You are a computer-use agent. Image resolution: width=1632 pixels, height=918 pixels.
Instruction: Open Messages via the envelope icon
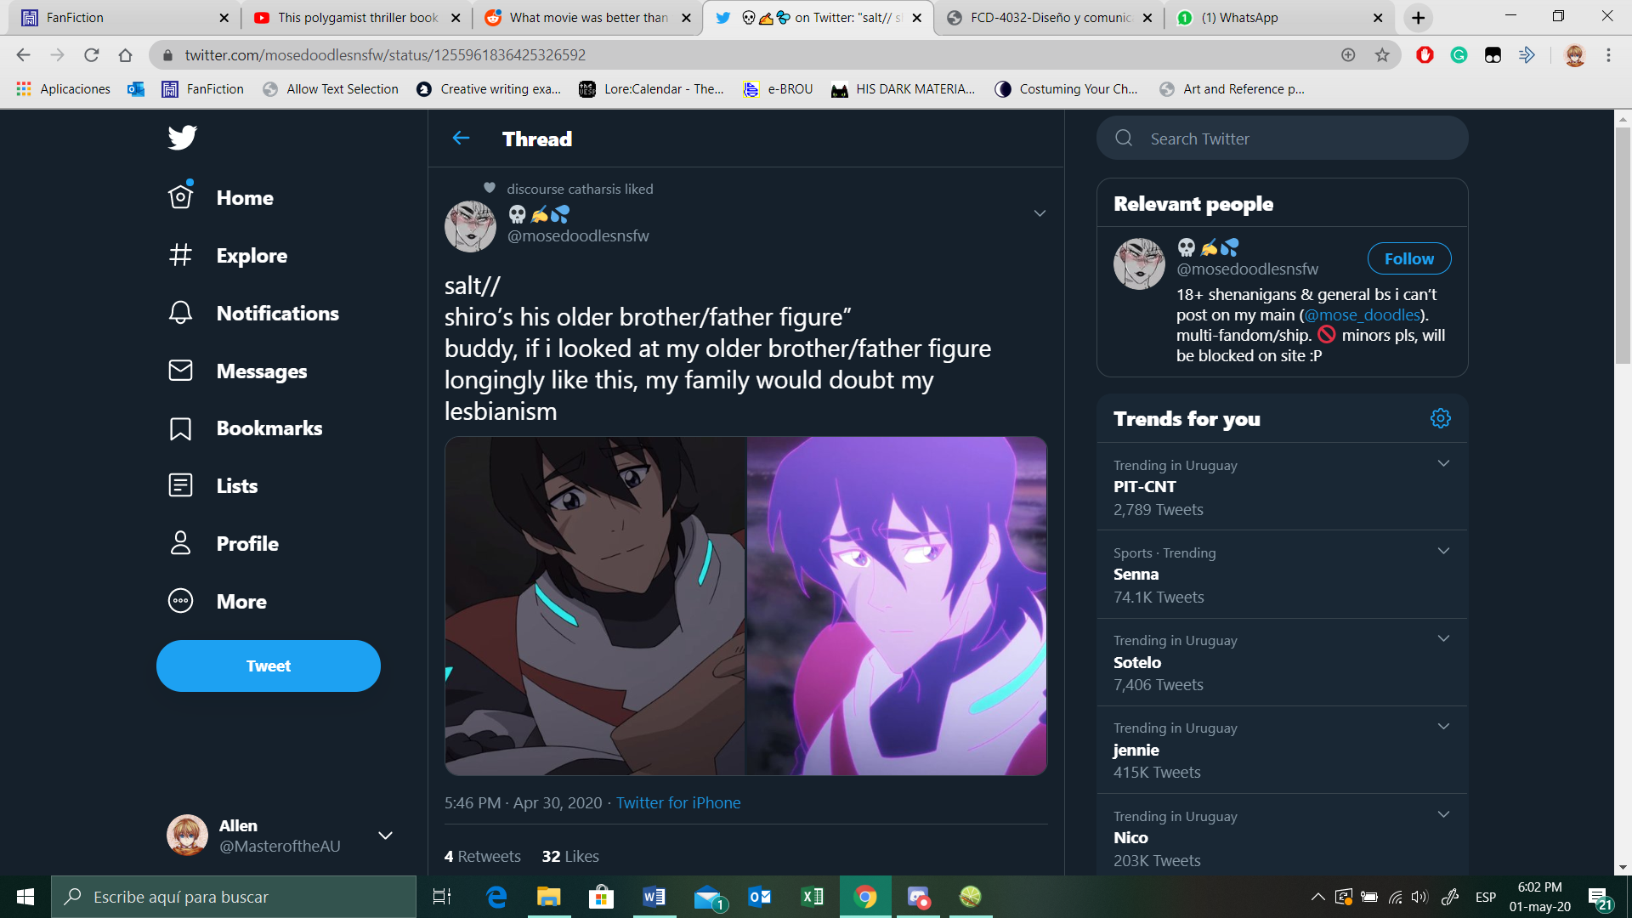[x=180, y=371]
